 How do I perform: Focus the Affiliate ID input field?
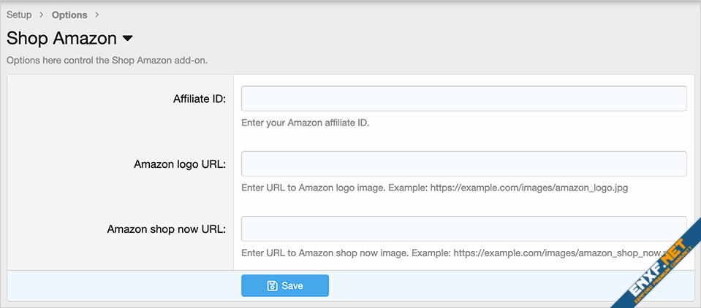point(463,99)
